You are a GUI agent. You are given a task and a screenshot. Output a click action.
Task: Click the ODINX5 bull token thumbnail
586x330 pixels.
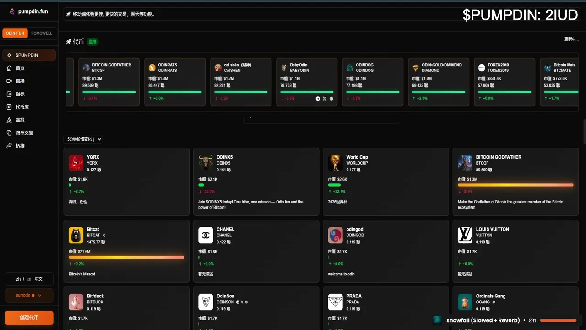(206, 163)
